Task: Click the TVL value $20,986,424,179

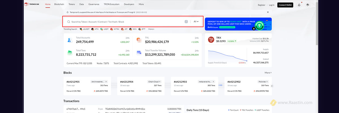Action: click(x=157, y=42)
